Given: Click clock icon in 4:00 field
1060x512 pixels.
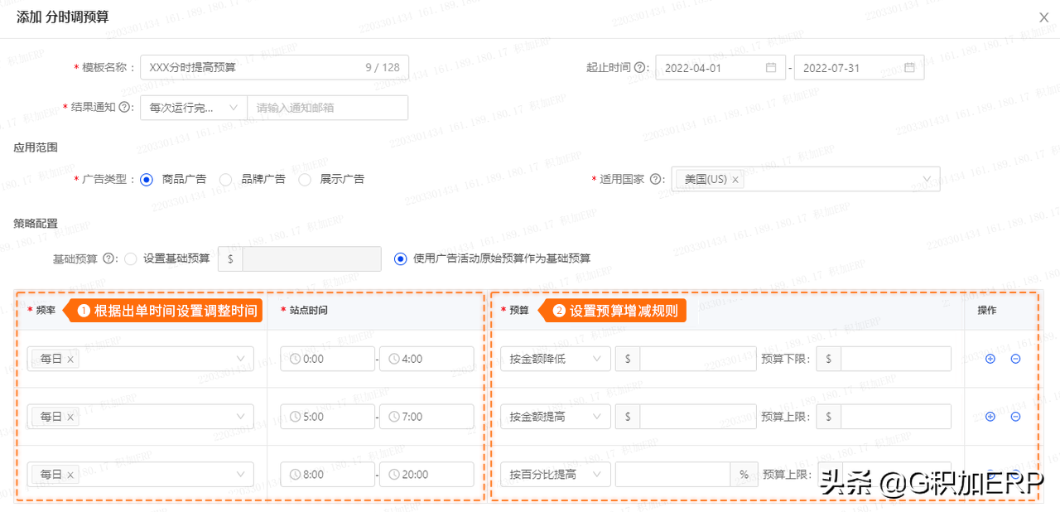Looking at the screenshot, I should pos(394,359).
